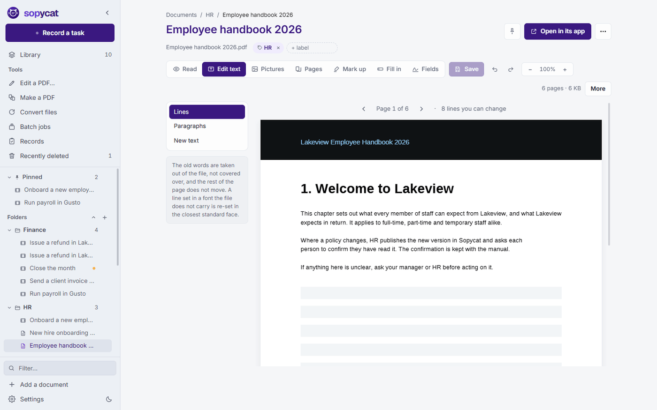Open pinned Onboard a new employee task

pyautogui.click(x=58, y=190)
